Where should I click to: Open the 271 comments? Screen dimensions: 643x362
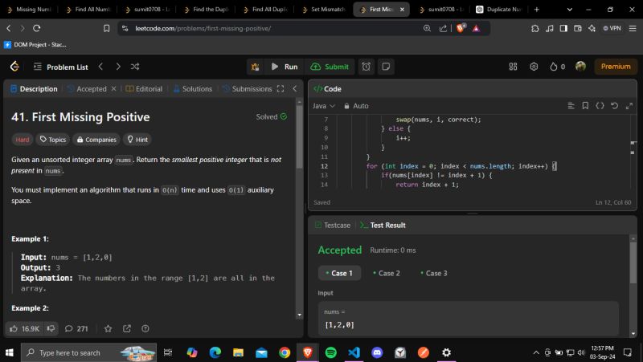(x=76, y=328)
